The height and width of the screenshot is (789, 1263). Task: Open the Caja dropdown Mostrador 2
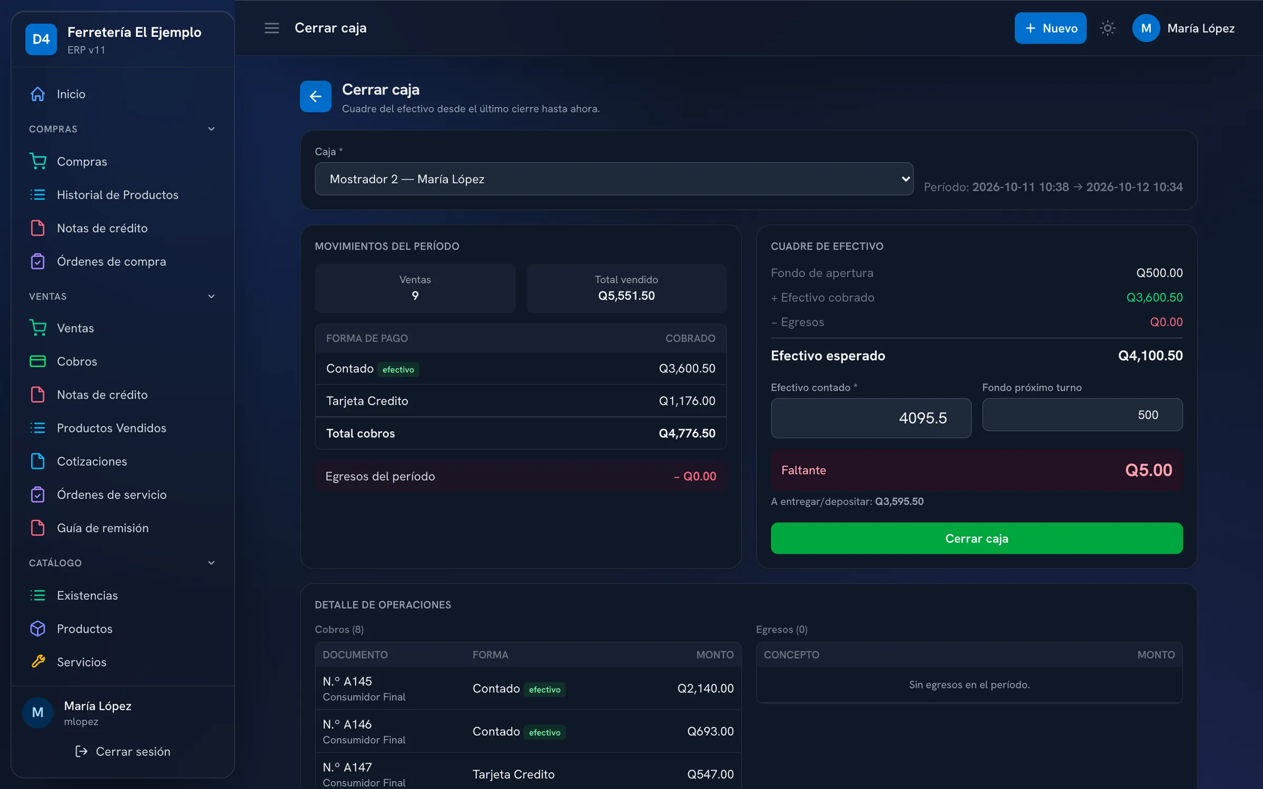point(614,179)
